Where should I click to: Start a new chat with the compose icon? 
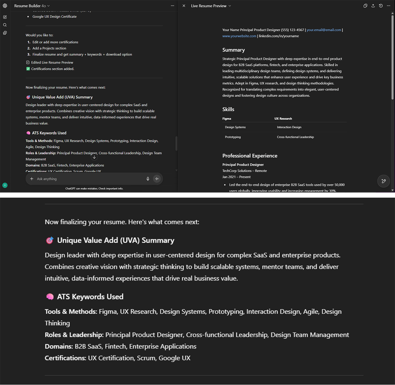[5, 17]
